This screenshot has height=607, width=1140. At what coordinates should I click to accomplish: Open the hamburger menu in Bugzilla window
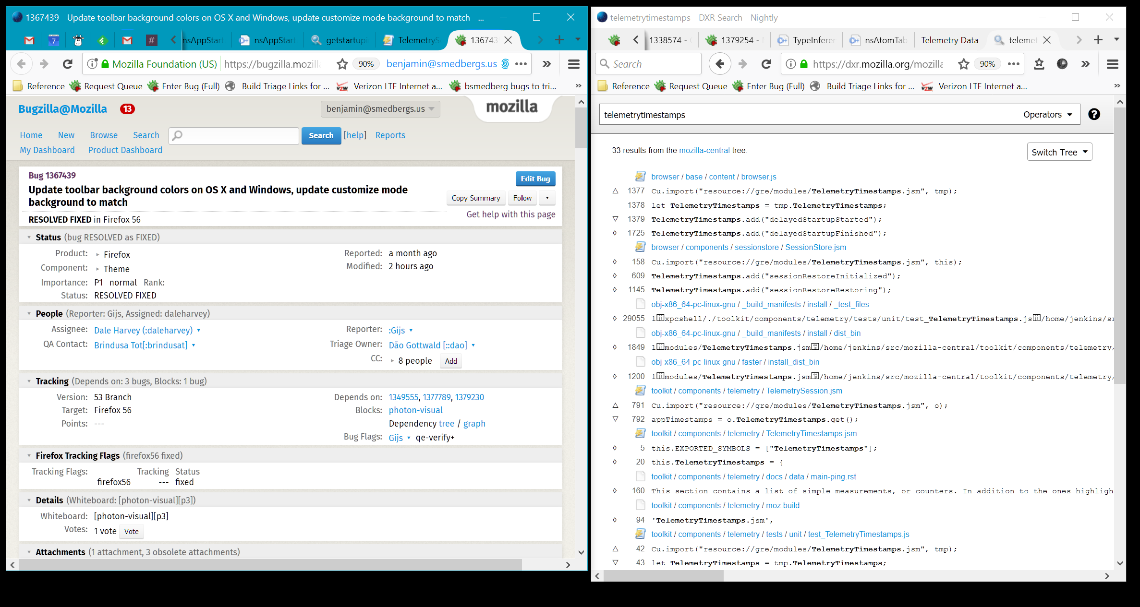point(573,64)
